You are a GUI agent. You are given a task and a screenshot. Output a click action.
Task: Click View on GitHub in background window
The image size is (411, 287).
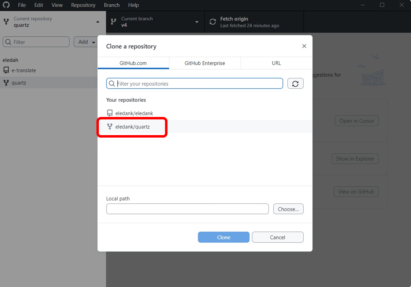click(x=356, y=192)
